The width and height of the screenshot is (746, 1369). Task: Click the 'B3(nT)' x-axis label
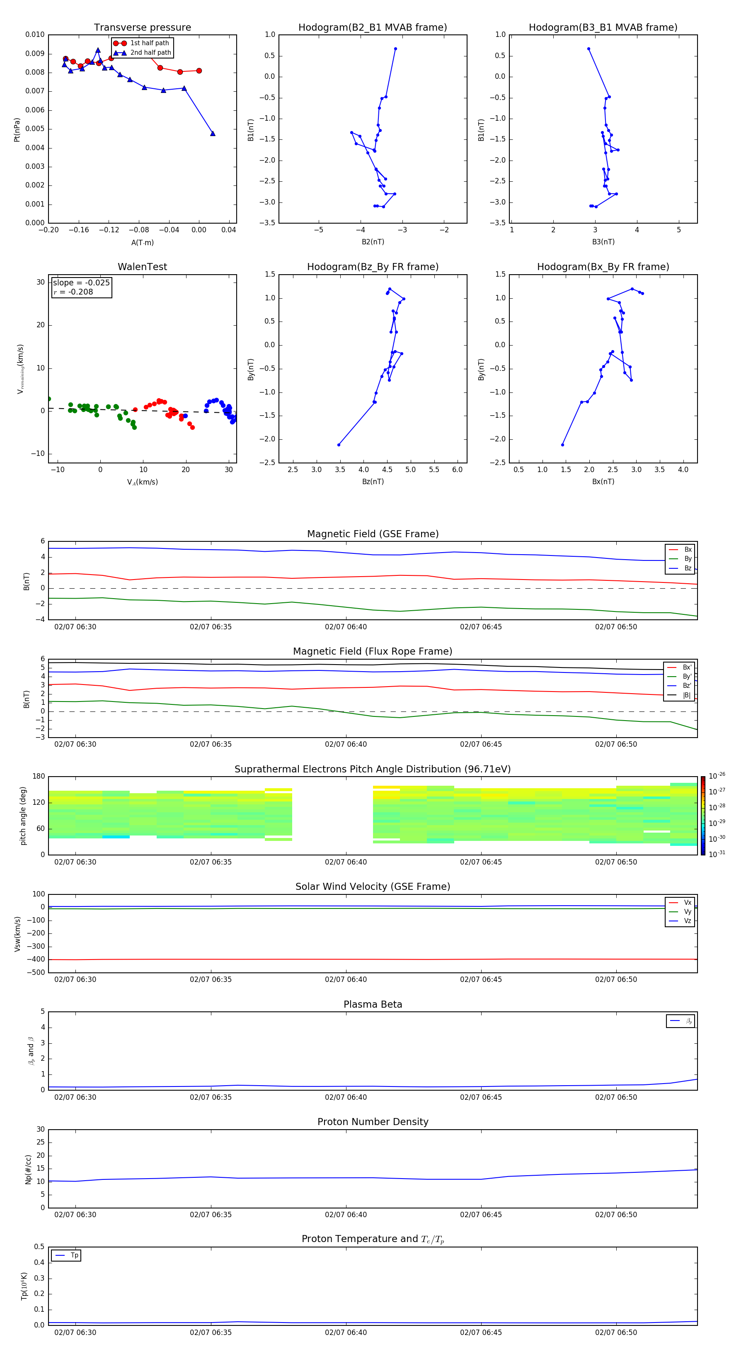pyautogui.click(x=603, y=242)
